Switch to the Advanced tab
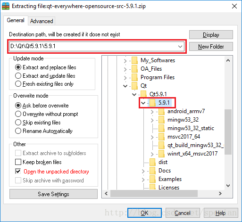Screen dimensions: 242x222 42,21
